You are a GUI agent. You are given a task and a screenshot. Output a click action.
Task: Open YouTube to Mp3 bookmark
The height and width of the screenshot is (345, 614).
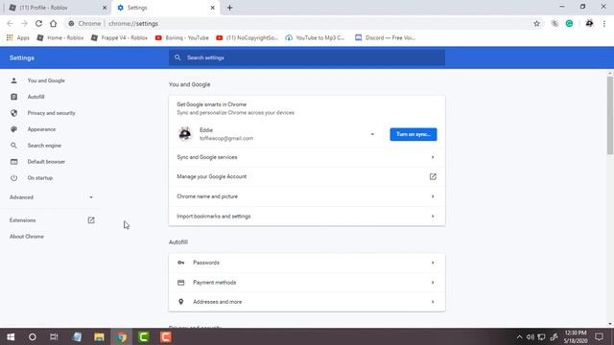point(315,38)
